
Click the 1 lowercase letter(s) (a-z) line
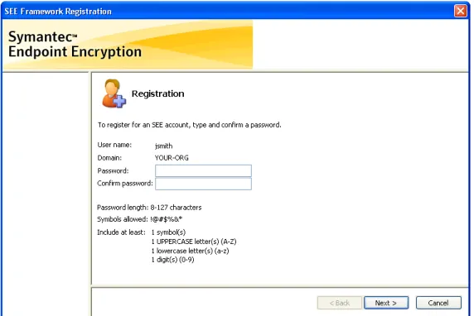click(x=190, y=251)
